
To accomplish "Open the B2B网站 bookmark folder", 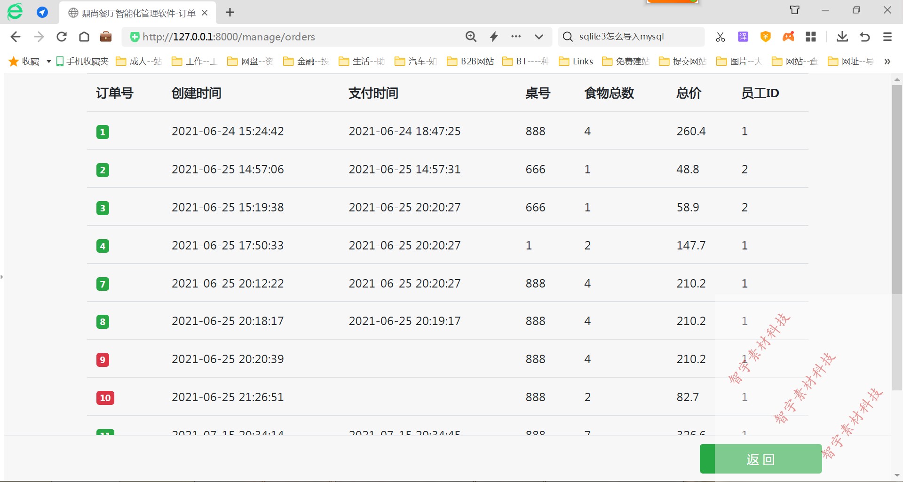I will coord(470,62).
